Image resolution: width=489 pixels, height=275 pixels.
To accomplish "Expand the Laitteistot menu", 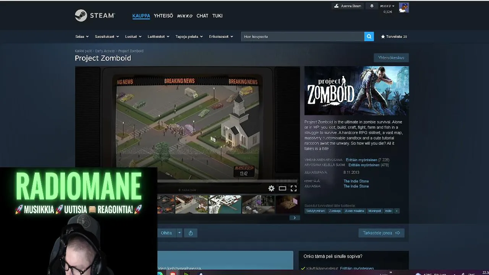I will [x=159, y=37].
